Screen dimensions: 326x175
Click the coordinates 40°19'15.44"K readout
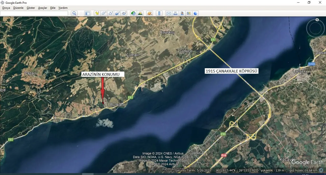pos(226,170)
